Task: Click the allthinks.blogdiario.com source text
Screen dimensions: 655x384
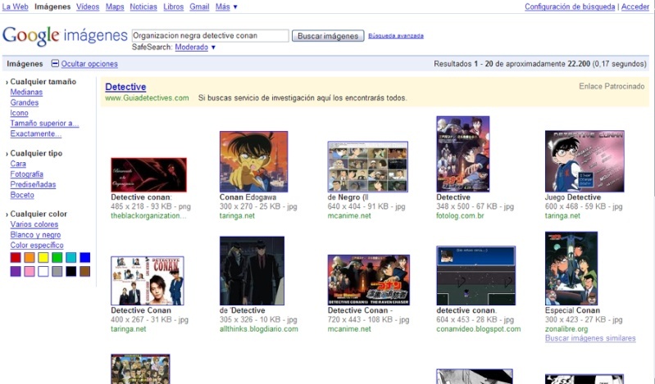Action: (x=259, y=329)
